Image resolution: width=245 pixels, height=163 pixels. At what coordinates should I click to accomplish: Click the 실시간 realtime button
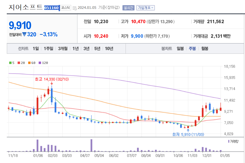(x=128, y=8)
